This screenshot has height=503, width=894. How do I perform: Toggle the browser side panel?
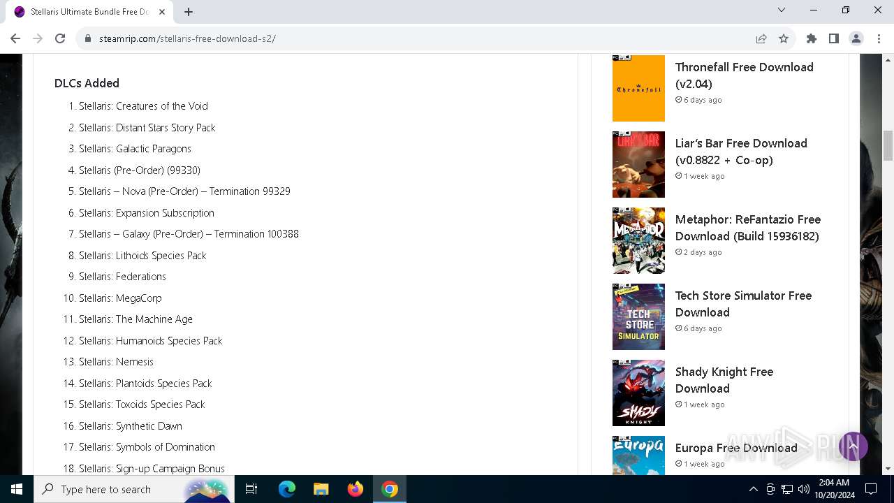(x=834, y=38)
